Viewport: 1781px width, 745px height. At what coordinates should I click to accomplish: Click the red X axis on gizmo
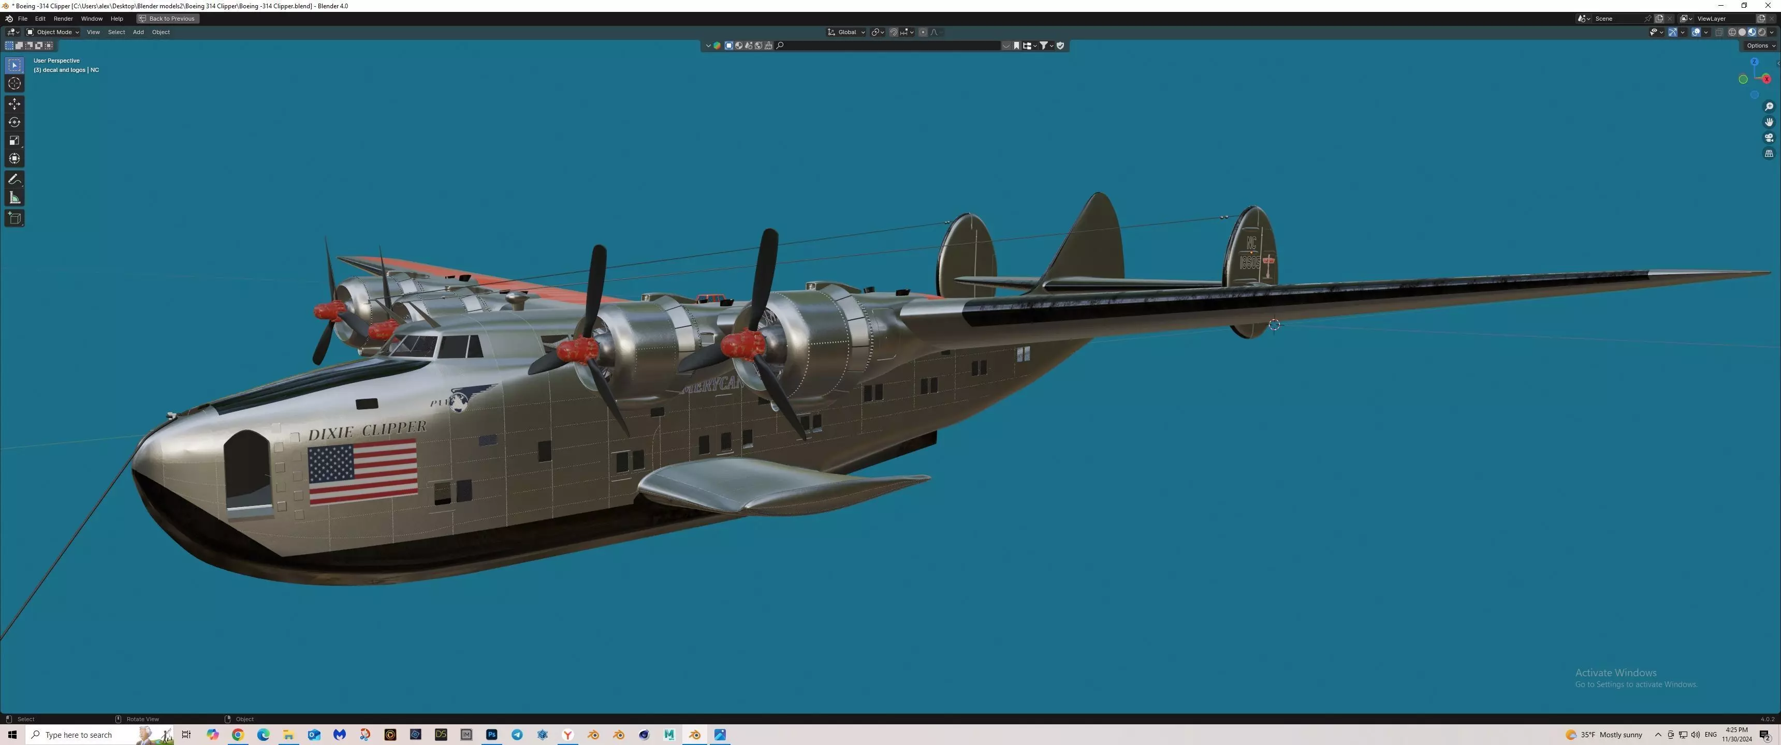pyautogui.click(x=1766, y=79)
